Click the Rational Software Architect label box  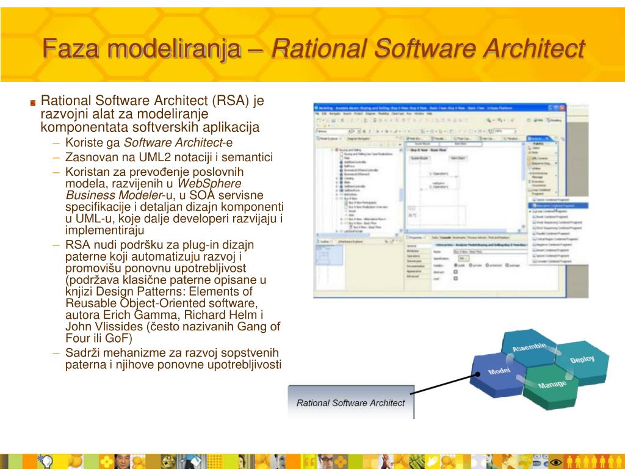pos(351,402)
